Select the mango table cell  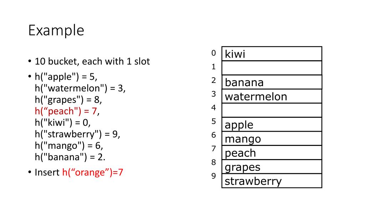coord(272,138)
